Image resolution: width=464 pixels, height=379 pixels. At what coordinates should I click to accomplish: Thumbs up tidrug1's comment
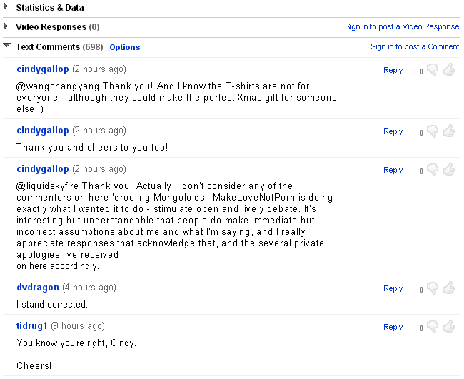[x=449, y=327]
